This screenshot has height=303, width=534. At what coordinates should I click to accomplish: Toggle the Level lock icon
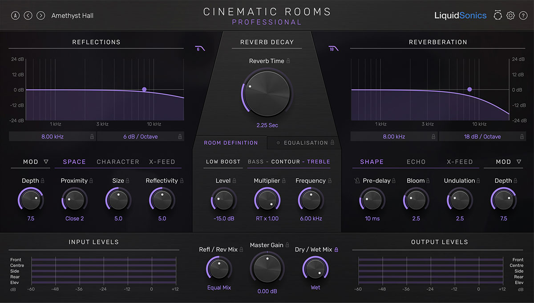coord(234,180)
